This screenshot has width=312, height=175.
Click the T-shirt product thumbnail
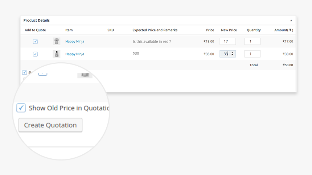[57, 41]
